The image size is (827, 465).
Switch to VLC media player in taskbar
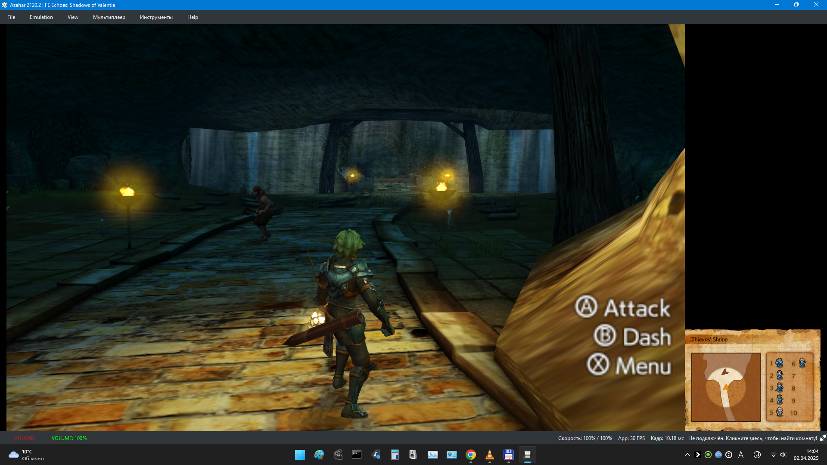(489, 455)
